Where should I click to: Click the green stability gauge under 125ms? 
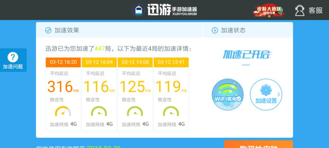point(135,111)
